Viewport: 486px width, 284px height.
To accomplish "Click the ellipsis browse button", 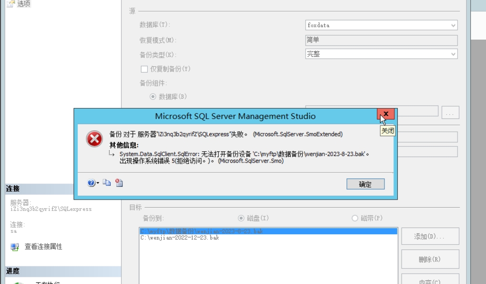I will tap(450, 112).
